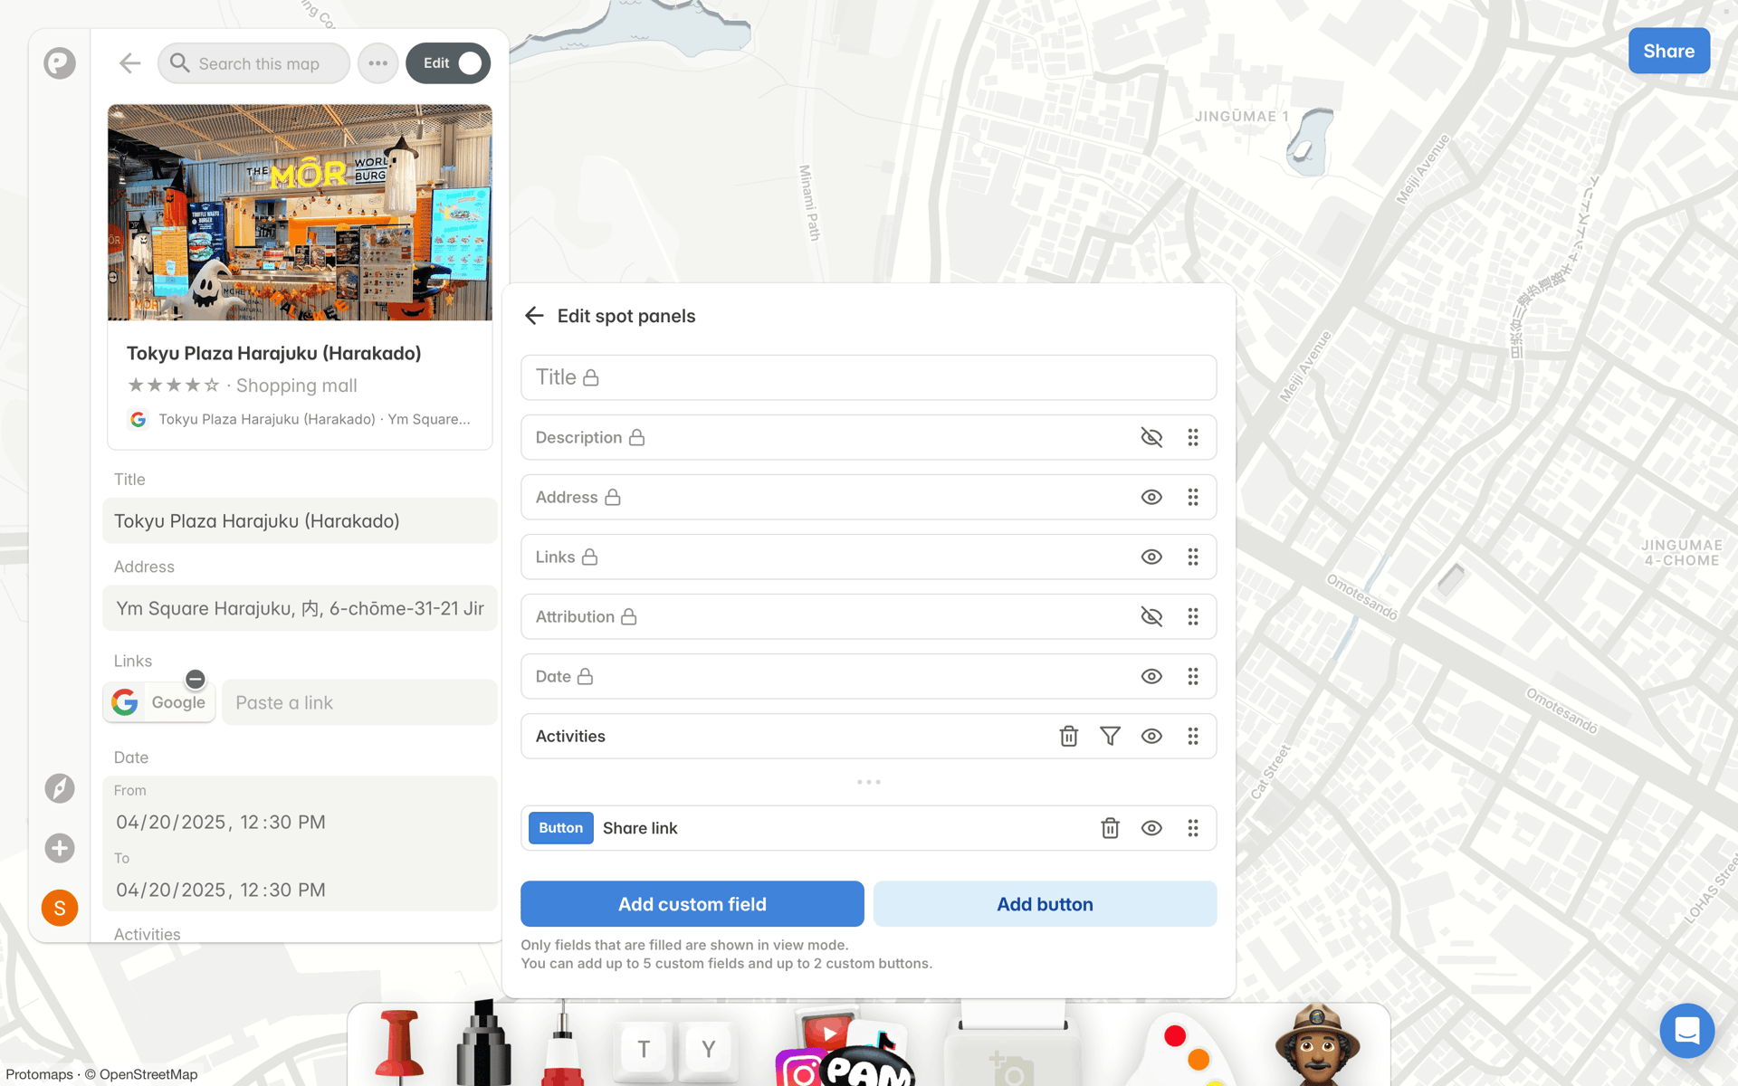
Task: Hide the Address field with its eye icon
Action: tap(1151, 497)
